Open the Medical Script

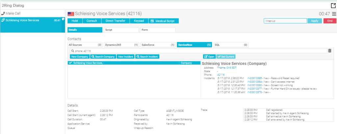pyautogui.click(x=163, y=21)
